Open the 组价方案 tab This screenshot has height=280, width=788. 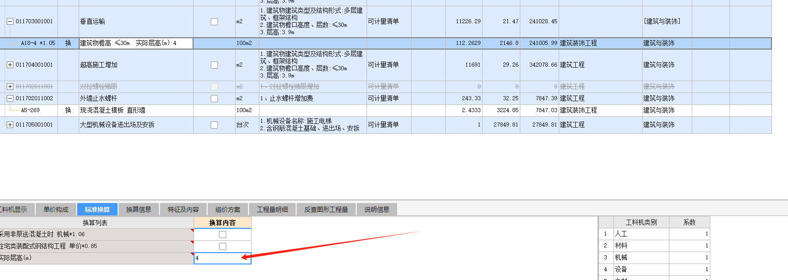click(228, 209)
